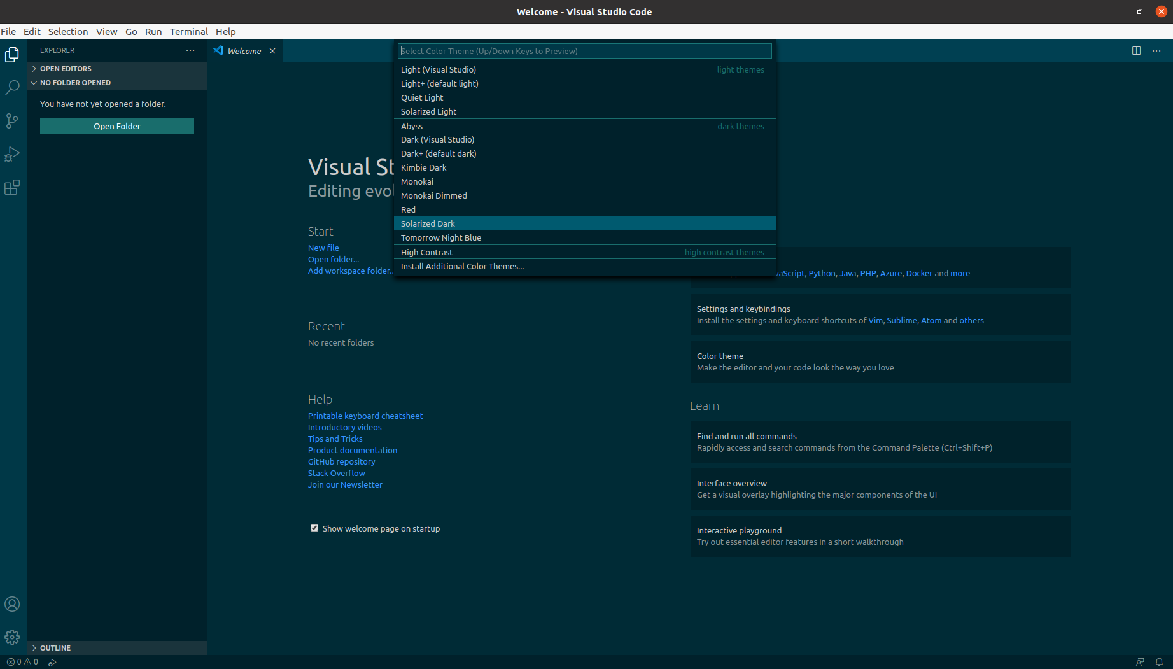
Task: Select the Welcome tab
Action: (244, 51)
